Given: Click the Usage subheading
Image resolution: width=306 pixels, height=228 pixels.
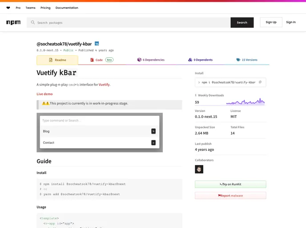Looking at the screenshot, I should (x=41, y=207).
